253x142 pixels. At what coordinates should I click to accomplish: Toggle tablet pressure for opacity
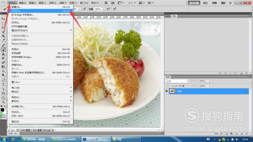tap(84, 9)
